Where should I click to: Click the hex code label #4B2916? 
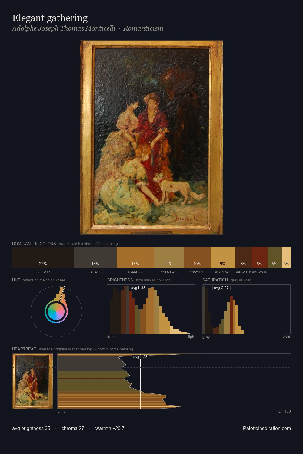244,272
